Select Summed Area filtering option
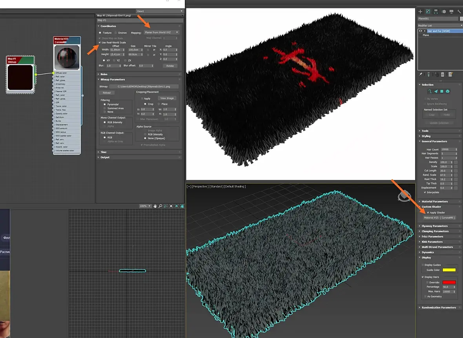Screen dimensions: 463x338 click(x=104, y=108)
